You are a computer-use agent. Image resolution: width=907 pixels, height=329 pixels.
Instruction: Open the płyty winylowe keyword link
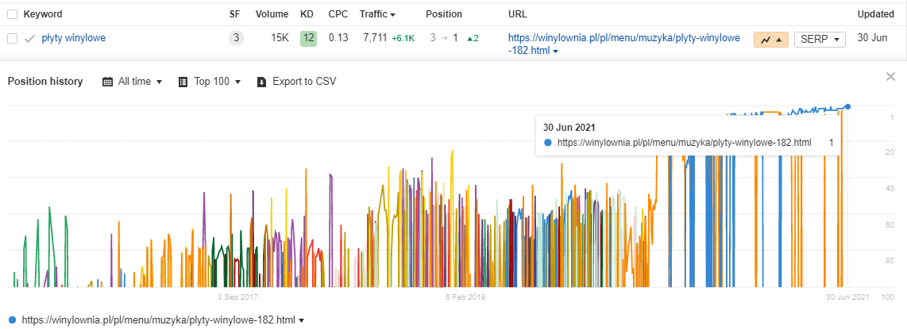73,38
